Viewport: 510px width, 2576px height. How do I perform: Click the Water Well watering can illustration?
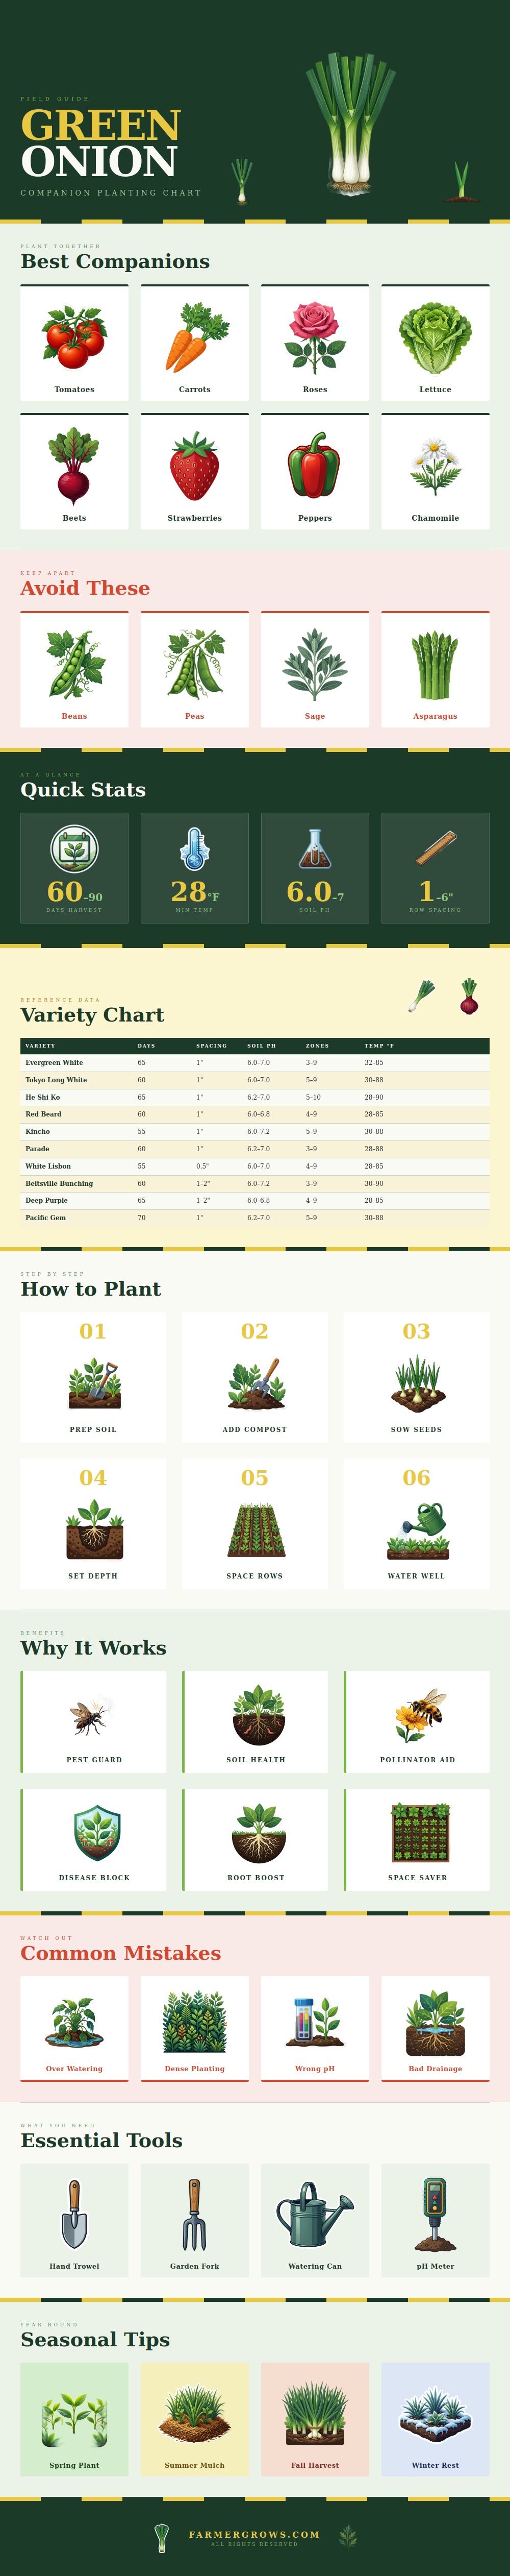click(x=417, y=1530)
